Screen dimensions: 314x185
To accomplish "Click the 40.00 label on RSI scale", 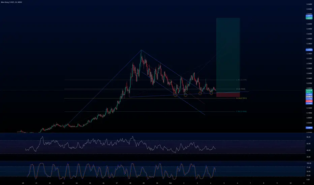I will 309,150.
